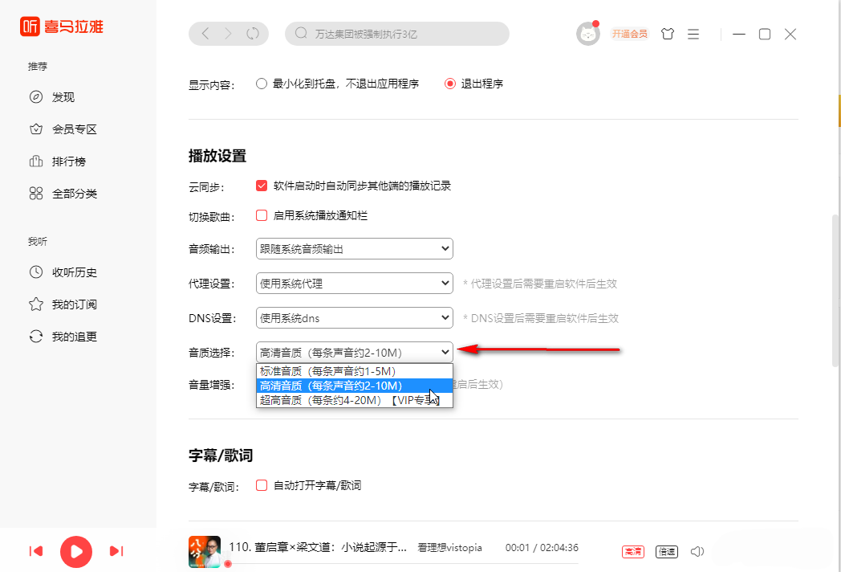The height and width of the screenshot is (572, 841).
Task: Open the skin theme shirt icon
Action: click(x=667, y=34)
